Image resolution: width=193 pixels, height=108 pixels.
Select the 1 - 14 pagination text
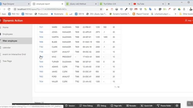click(117, 87)
